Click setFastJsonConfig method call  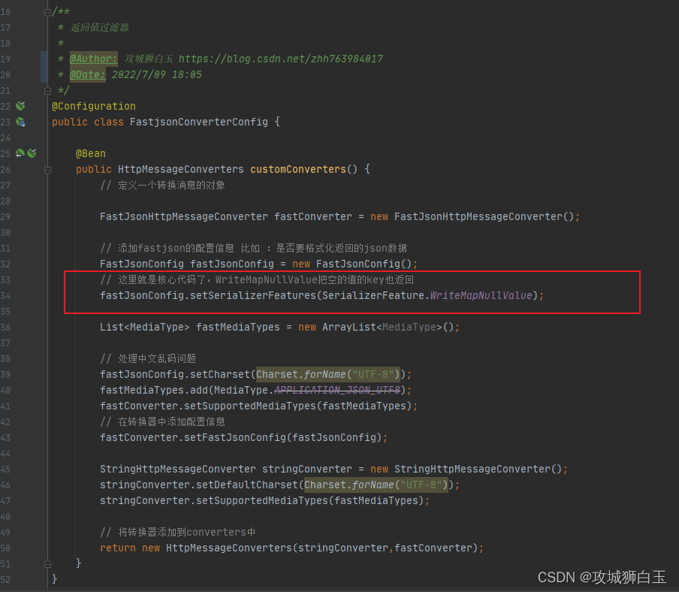point(234,437)
